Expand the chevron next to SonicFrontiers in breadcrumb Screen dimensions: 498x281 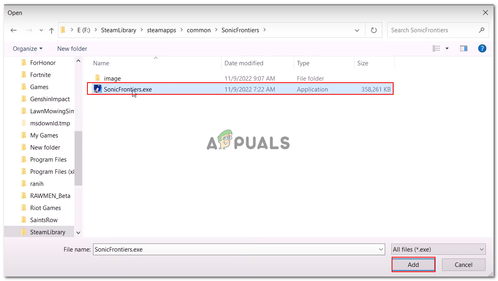click(265, 30)
